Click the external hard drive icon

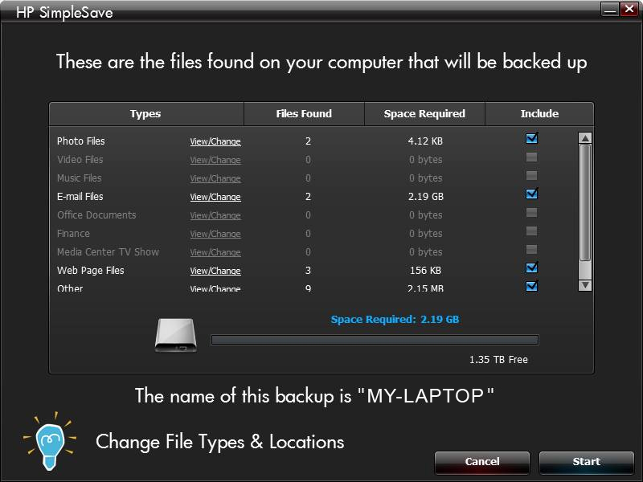pyautogui.click(x=175, y=335)
